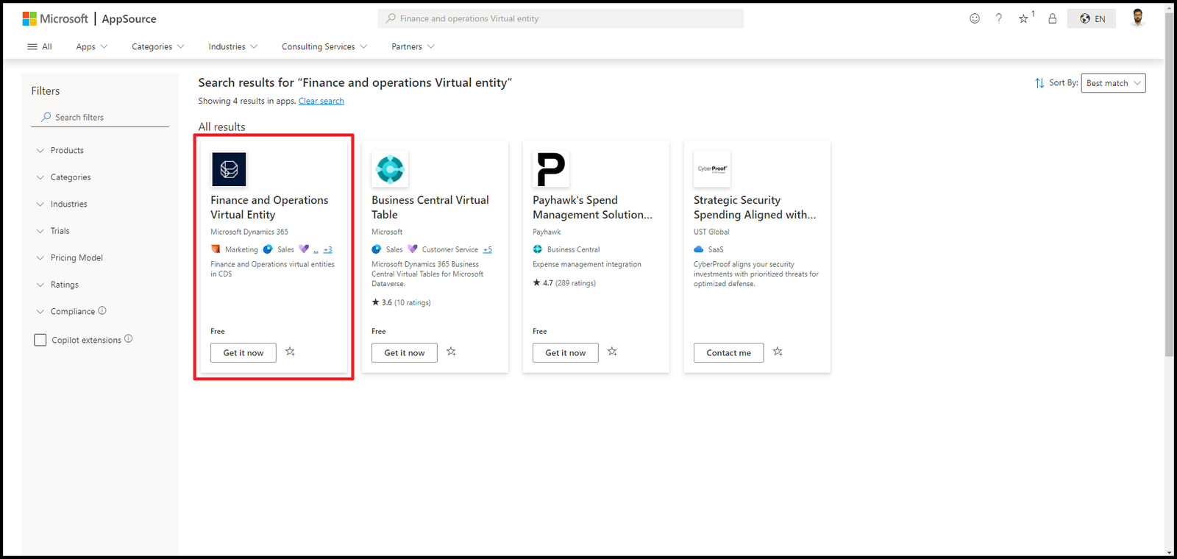Image resolution: width=1177 pixels, height=559 pixels.
Task: Click the Copilot extensions info icon
Action: (129, 339)
